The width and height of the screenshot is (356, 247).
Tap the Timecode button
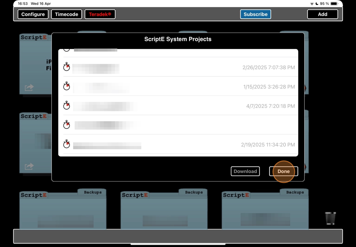click(x=66, y=14)
